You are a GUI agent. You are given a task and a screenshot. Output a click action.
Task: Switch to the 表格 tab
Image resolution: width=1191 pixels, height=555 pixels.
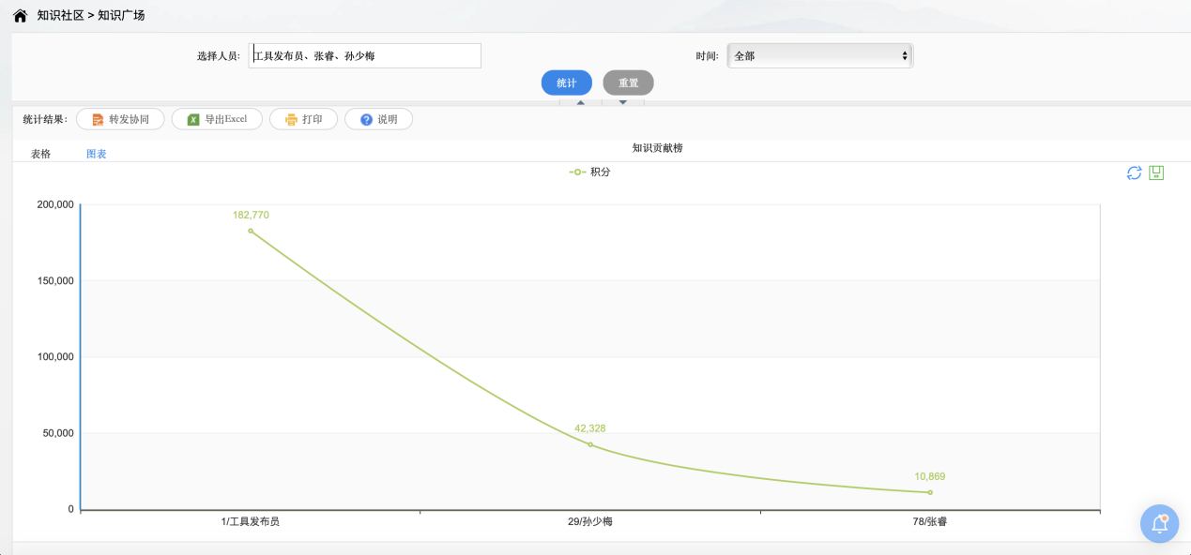pos(39,152)
